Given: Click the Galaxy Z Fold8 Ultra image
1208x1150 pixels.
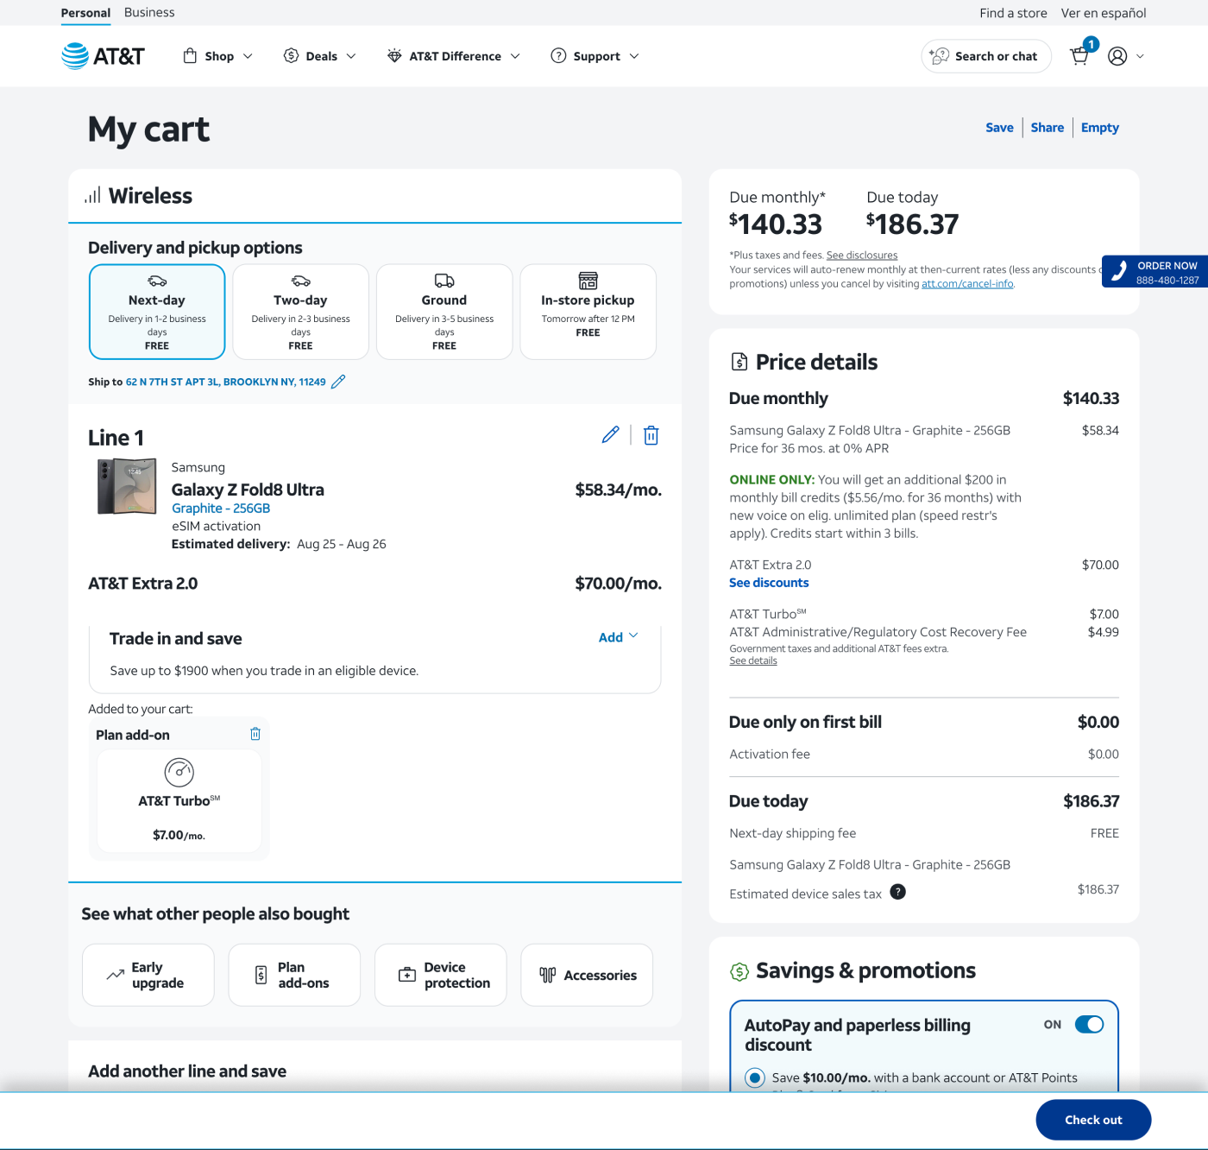Looking at the screenshot, I should (127, 487).
